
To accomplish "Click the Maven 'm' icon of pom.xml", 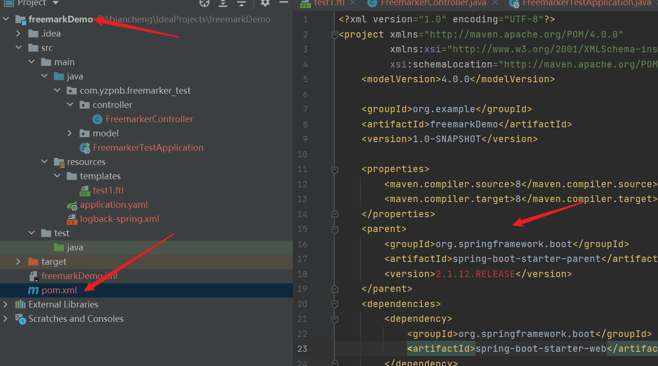I will pyautogui.click(x=33, y=290).
